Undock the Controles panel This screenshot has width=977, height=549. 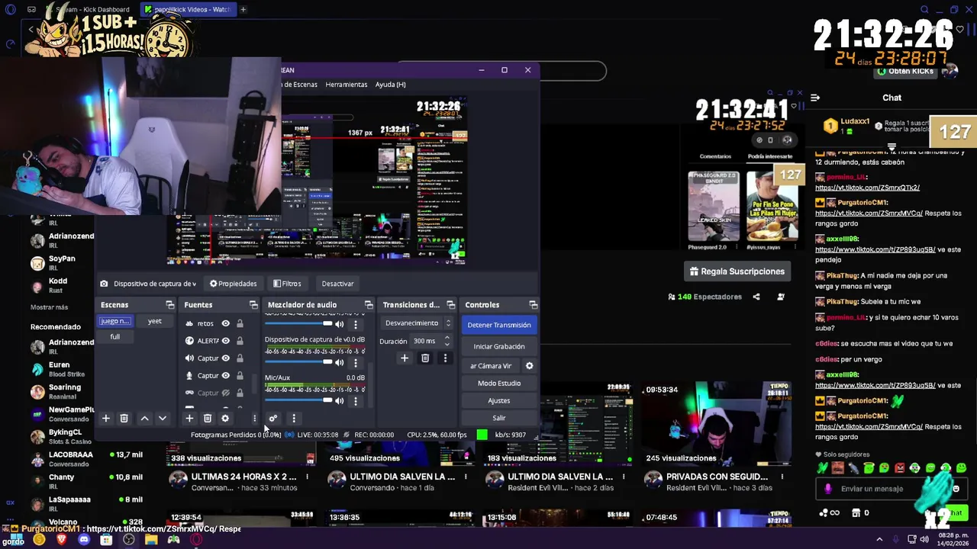click(x=533, y=305)
